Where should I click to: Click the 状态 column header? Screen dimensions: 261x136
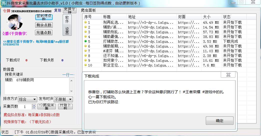click(x=234, y=17)
